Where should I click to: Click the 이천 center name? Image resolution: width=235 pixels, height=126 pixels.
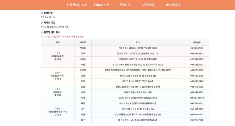pos(83,81)
